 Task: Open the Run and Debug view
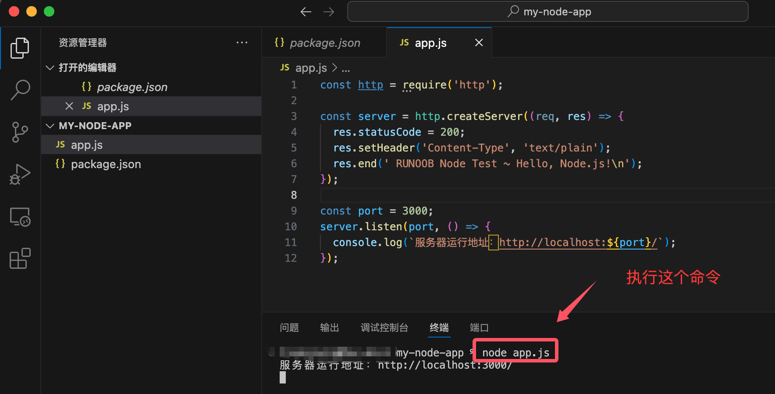[19, 174]
